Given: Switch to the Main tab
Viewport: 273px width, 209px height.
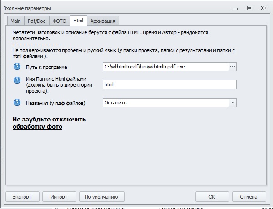Looking at the screenshot, I should (15, 21).
